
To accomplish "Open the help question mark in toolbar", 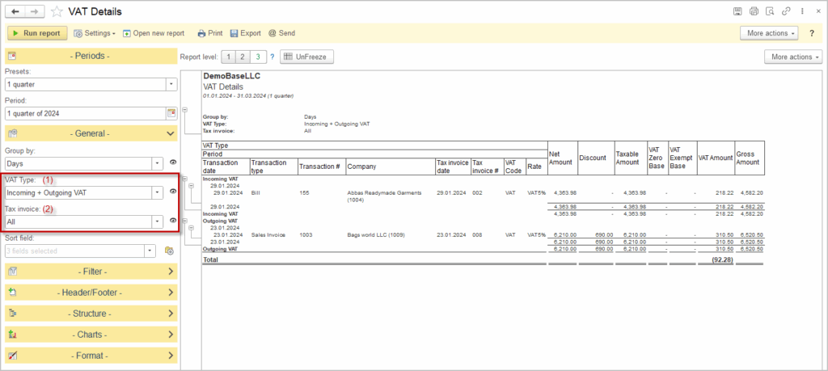I will pyautogui.click(x=811, y=33).
